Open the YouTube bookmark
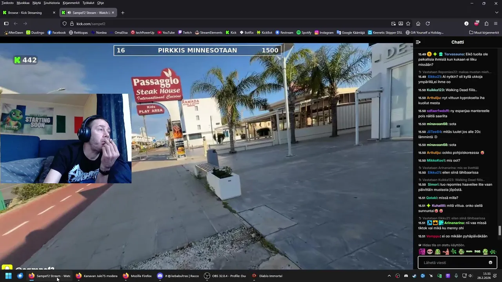Image resolution: width=502 pixels, height=282 pixels. [166, 33]
